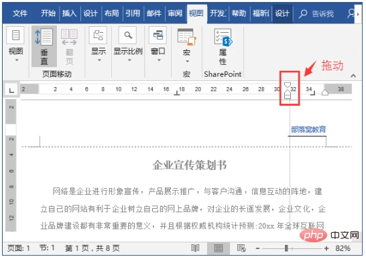Expand the 显示 show options dropdown
The height and width of the screenshot is (257, 366).
(x=99, y=44)
